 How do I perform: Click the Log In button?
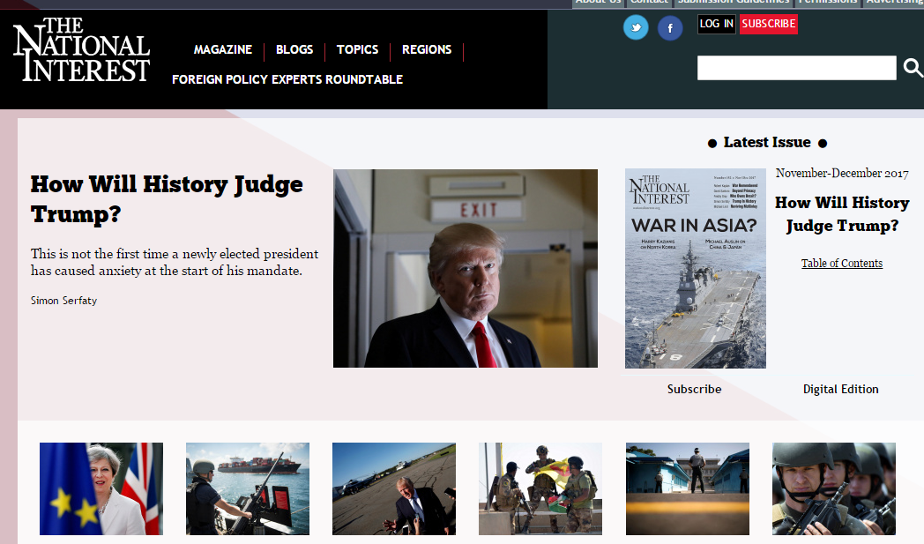point(717,24)
